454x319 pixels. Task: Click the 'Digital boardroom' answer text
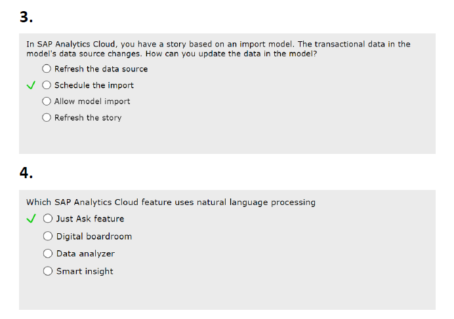coord(94,236)
